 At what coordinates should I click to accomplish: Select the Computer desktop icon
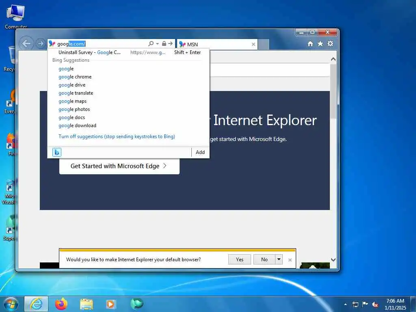[x=16, y=16]
